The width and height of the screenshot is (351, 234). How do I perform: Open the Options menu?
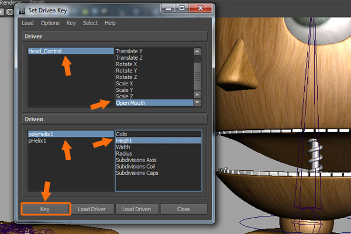[50, 23]
